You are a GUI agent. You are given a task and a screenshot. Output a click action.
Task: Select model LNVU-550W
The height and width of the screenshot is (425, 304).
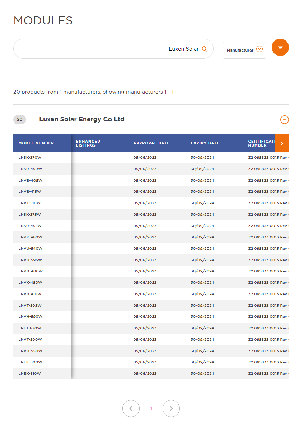pyautogui.click(x=31, y=351)
